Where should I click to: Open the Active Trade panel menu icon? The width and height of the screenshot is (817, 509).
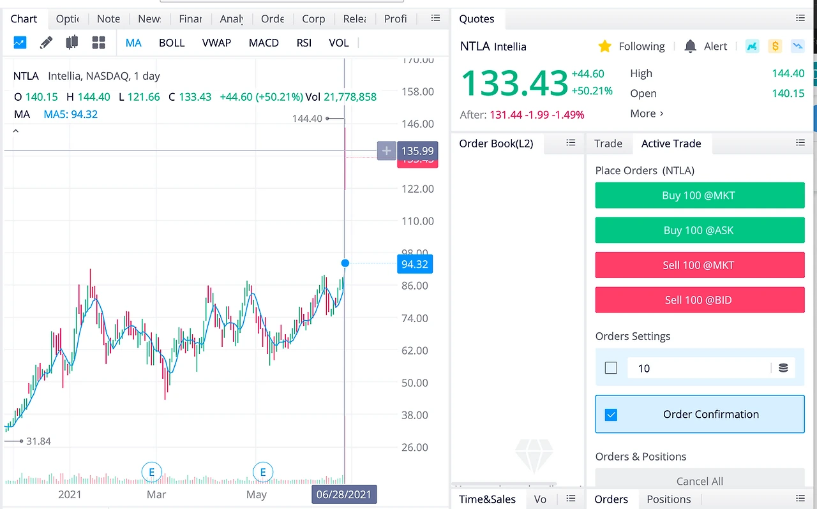[800, 143]
